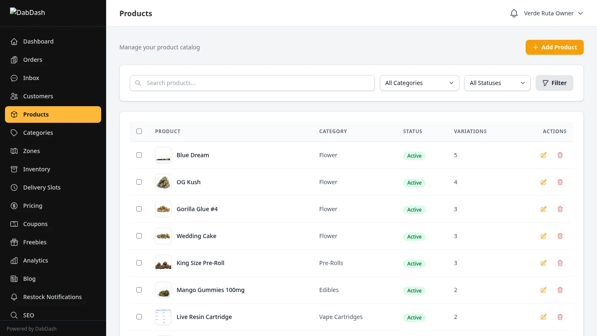Viewport: 597px width, 336px height.
Task: Click the edit icon for Blue Dream
Action: (x=543, y=155)
